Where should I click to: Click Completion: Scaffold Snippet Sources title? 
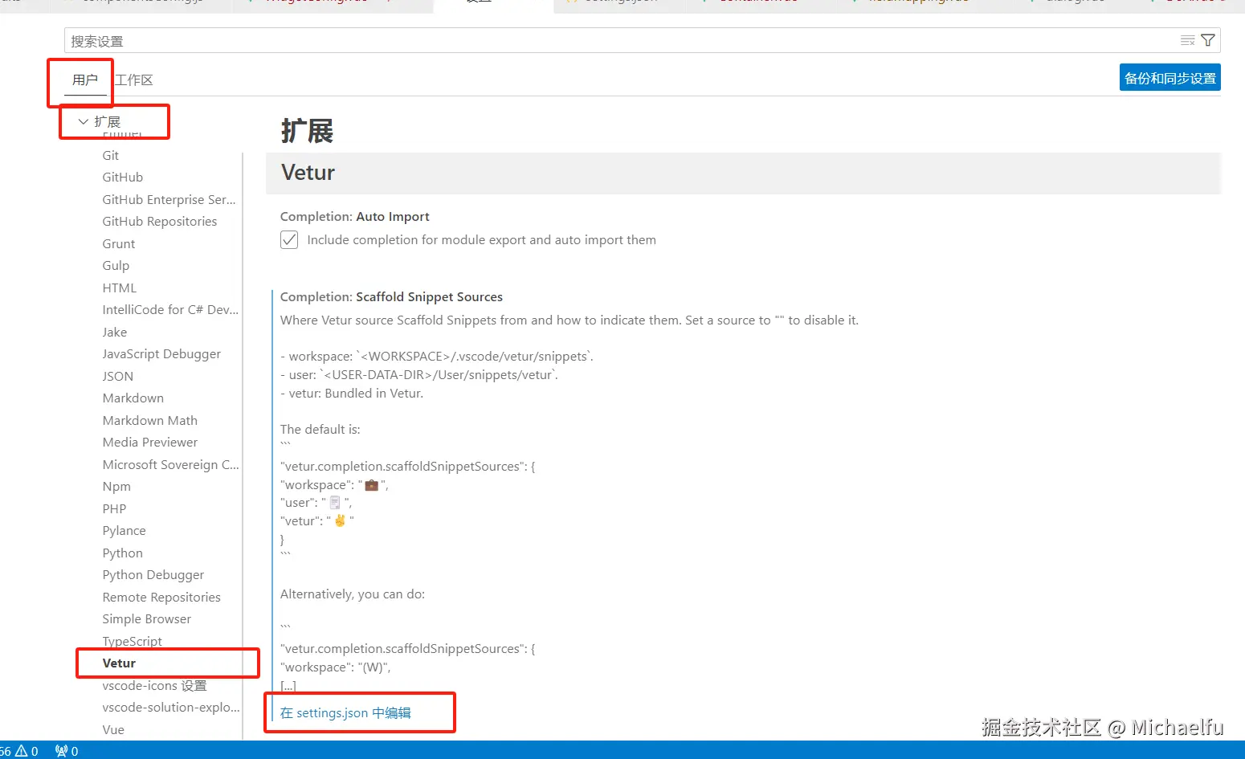coord(391,297)
